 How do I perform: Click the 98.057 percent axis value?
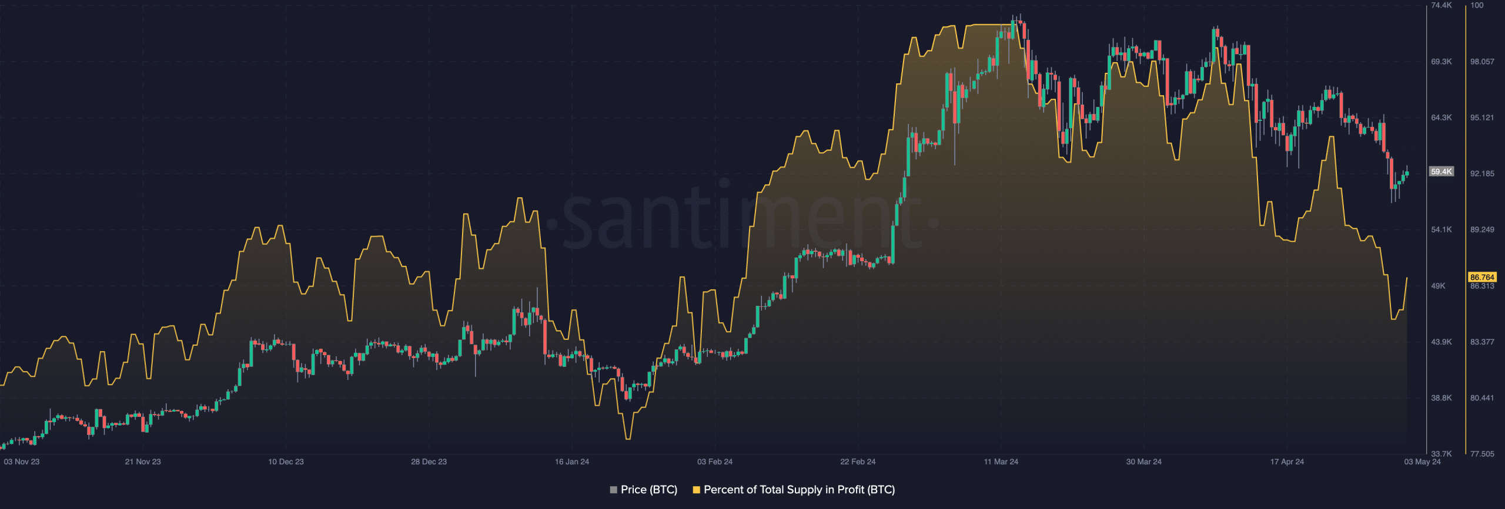1482,62
